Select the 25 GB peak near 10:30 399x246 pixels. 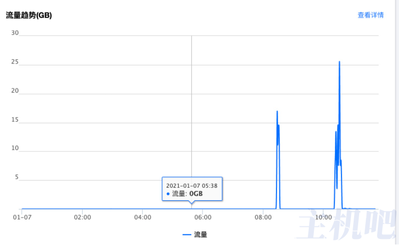(339, 62)
